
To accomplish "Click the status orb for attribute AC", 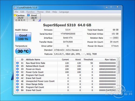I will coord(18,78).
